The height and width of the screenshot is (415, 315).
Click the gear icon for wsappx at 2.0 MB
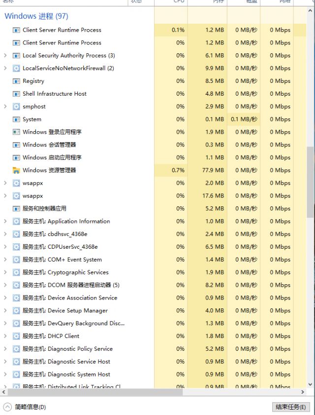16,183
